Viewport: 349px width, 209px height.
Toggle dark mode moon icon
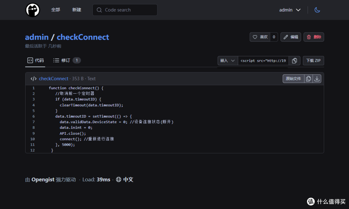pyautogui.click(x=317, y=10)
